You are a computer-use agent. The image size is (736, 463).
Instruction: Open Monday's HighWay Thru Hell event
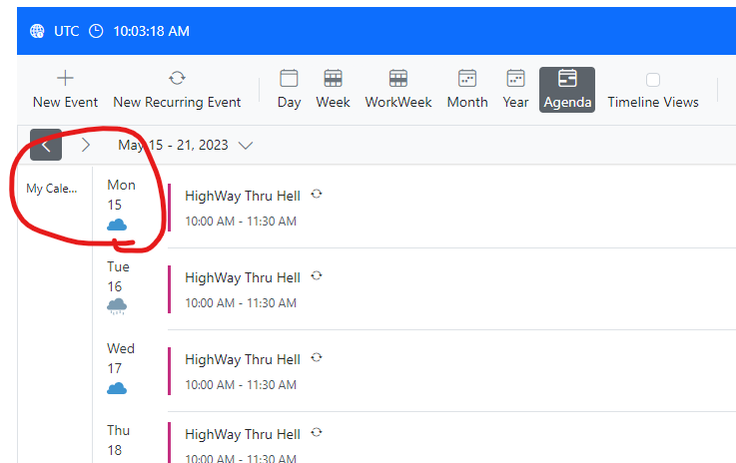pyautogui.click(x=243, y=196)
